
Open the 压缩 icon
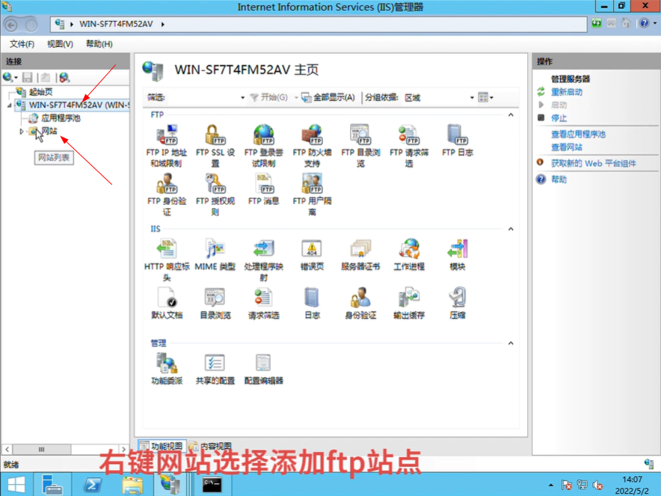(458, 303)
